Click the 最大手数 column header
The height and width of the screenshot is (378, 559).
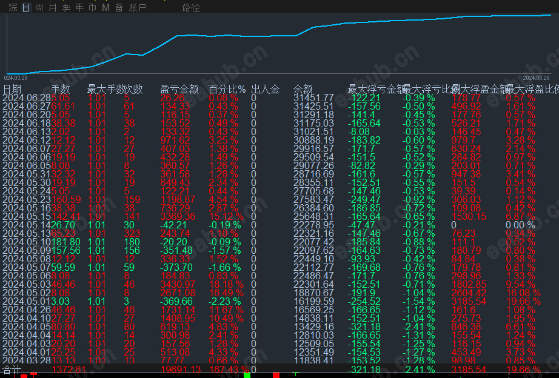[x=105, y=89]
